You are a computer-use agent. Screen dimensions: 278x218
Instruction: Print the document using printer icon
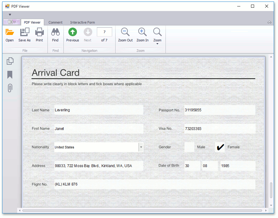point(40,32)
